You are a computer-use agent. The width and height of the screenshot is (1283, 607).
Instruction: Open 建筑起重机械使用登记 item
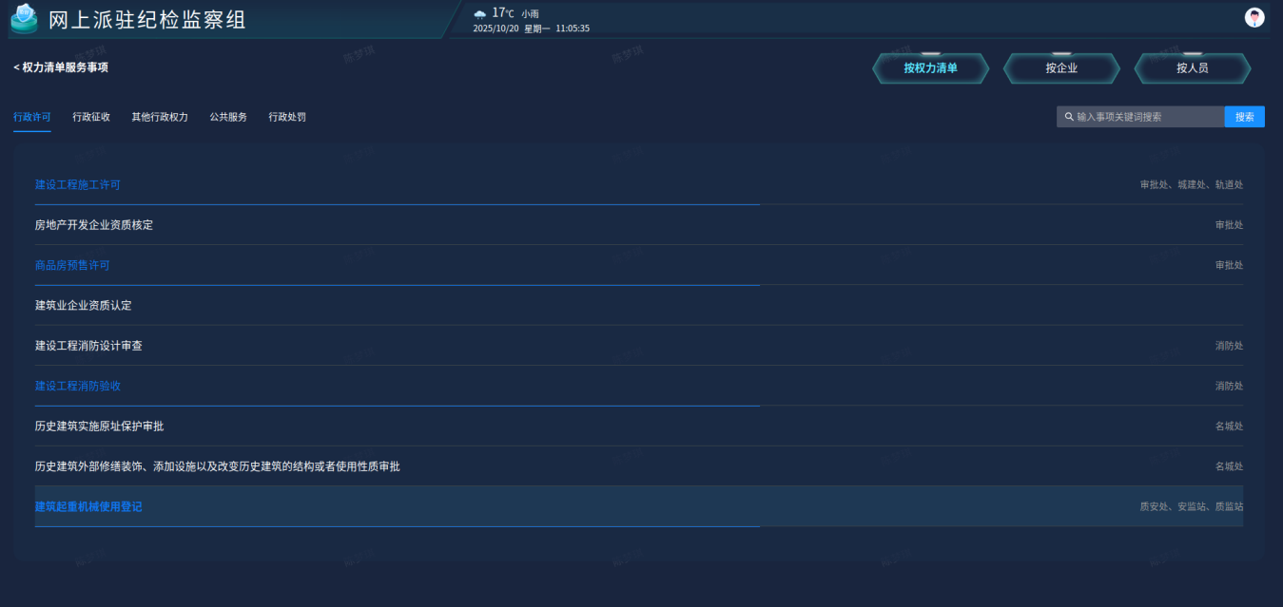click(88, 507)
